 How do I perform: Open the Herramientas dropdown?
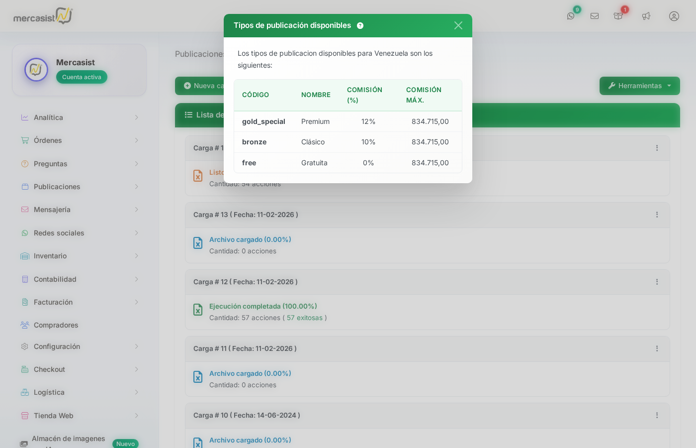639,86
